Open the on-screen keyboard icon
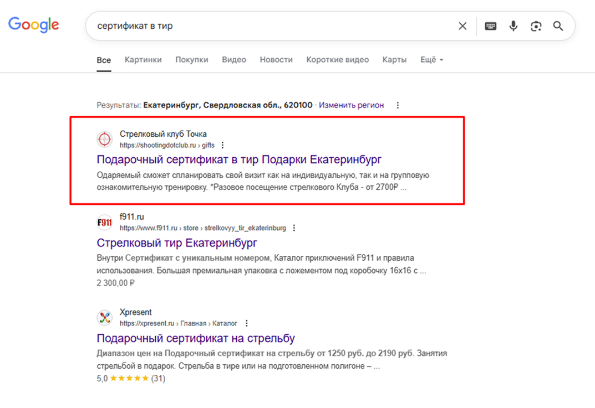The width and height of the screenshot is (595, 408). [x=490, y=26]
